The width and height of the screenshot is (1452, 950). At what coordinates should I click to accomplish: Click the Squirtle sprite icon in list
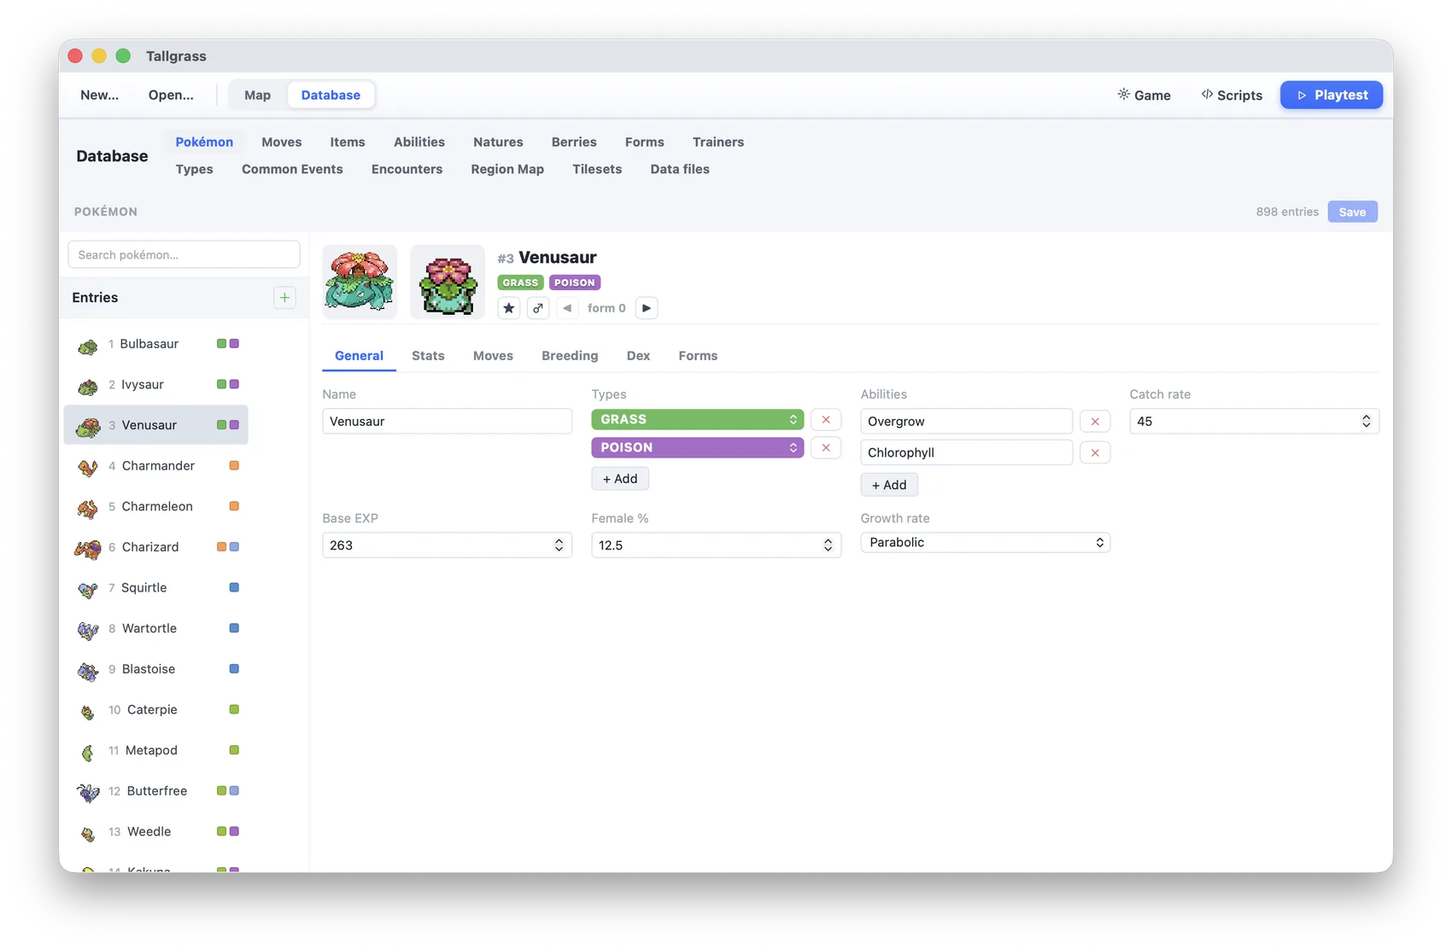coord(88,590)
